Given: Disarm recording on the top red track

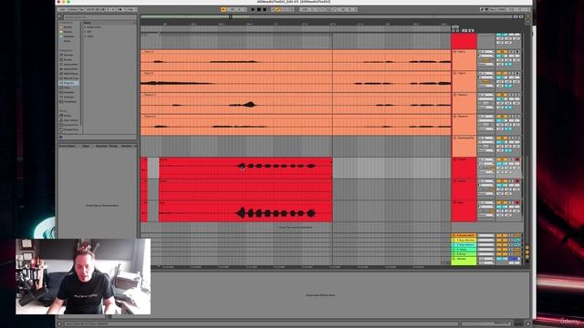Looking at the screenshot, I should point(517,159).
